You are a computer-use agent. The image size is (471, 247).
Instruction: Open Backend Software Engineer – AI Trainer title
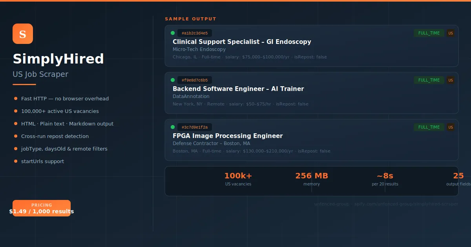click(238, 89)
